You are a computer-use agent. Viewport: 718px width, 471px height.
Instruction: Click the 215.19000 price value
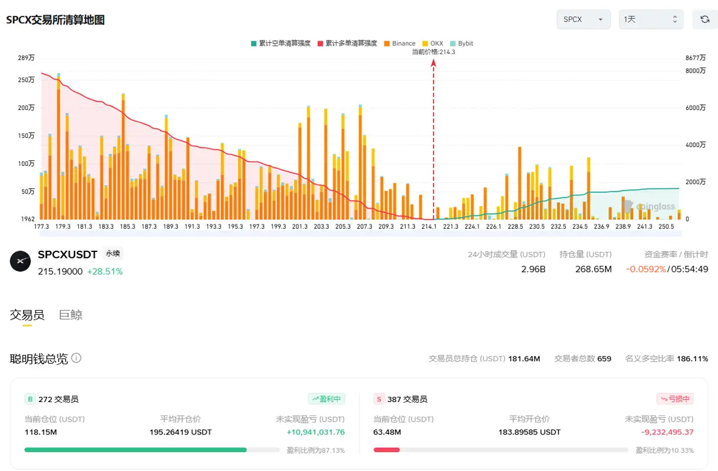pyautogui.click(x=60, y=271)
